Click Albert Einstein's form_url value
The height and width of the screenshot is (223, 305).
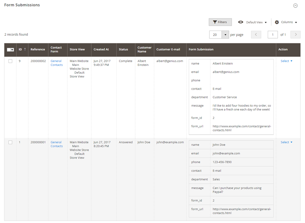tap(242, 128)
